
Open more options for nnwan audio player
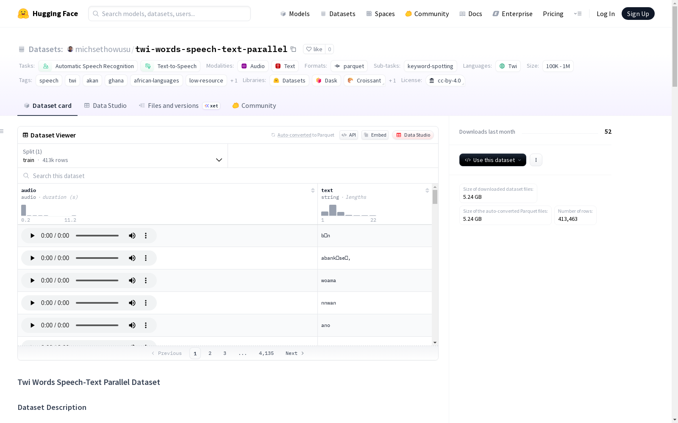146,303
